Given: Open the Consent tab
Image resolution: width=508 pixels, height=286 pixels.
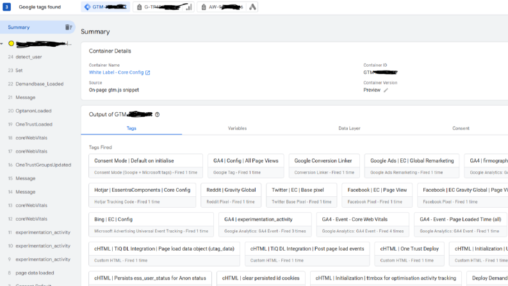Looking at the screenshot, I should [x=461, y=128].
